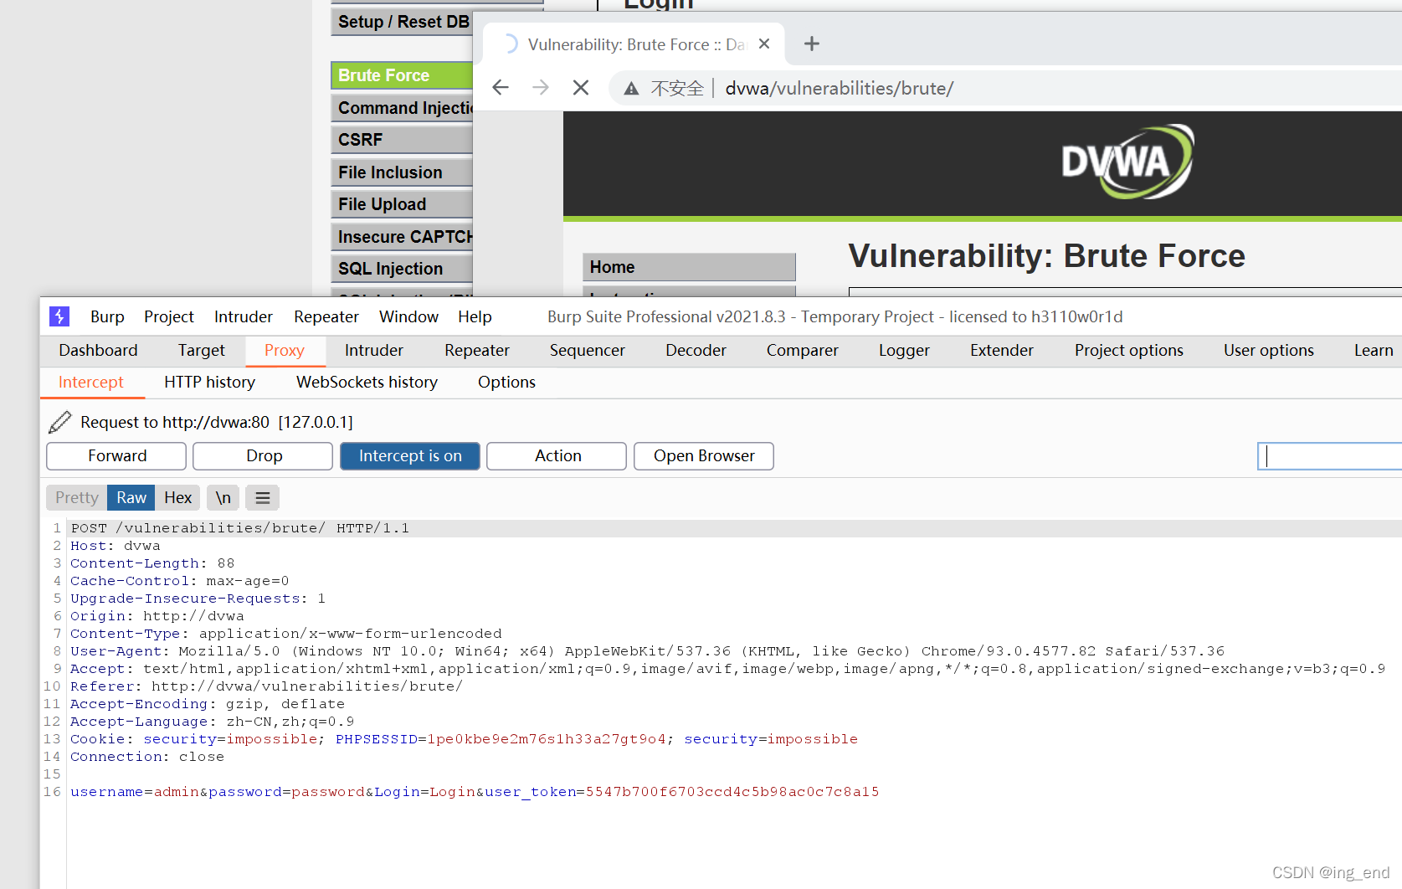The height and width of the screenshot is (889, 1402).
Task: Open the Intruder menu in menu bar
Action: pyautogui.click(x=244, y=316)
